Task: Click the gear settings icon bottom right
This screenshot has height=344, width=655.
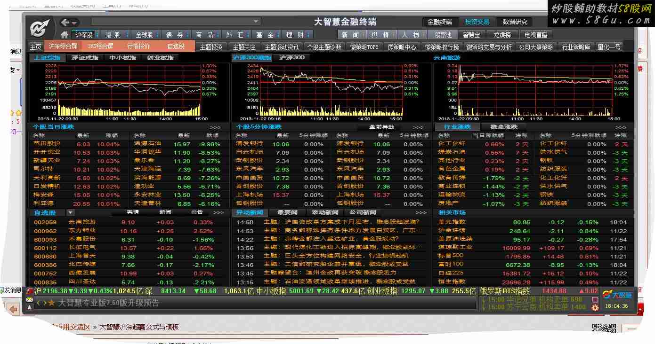Action: click(595, 307)
